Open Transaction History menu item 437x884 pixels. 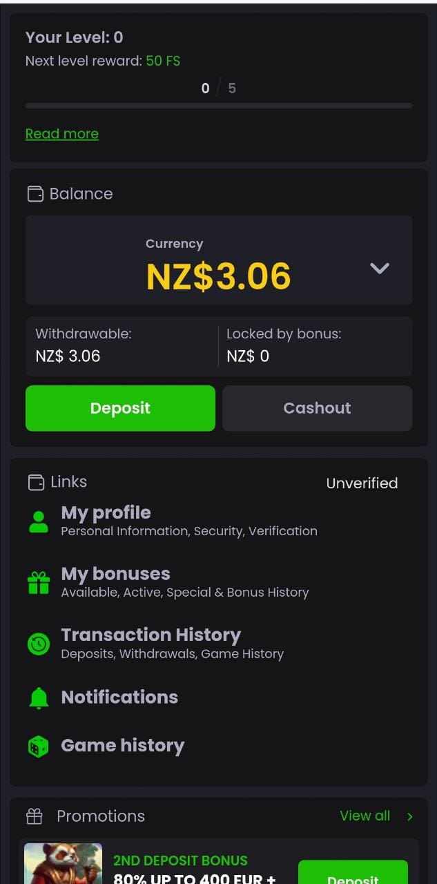150,635
